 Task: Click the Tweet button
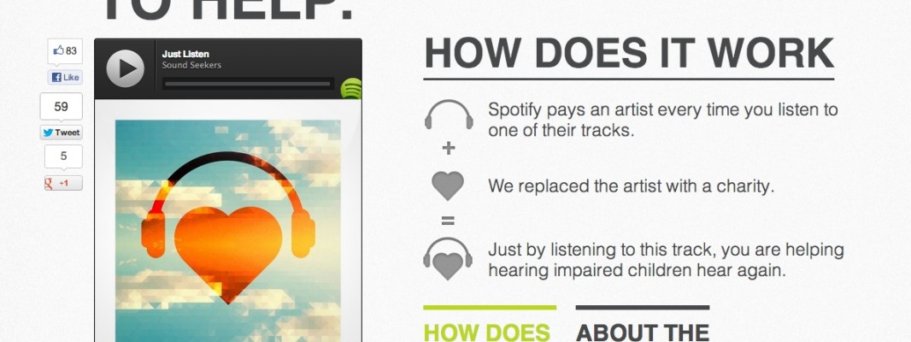click(x=61, y=133)
